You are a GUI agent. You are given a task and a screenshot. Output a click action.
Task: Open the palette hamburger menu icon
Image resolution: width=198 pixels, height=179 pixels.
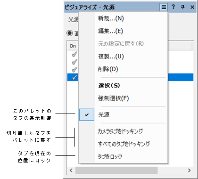[164, 7]
